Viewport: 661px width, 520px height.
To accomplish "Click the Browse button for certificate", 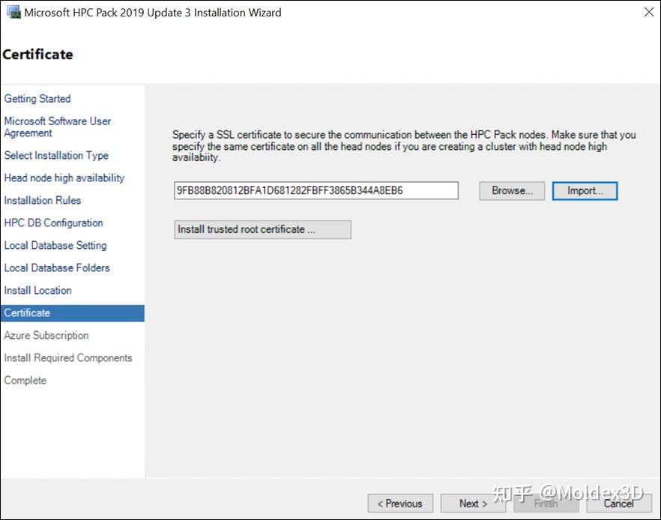I will pyautogui.click(x=511, y=191).
